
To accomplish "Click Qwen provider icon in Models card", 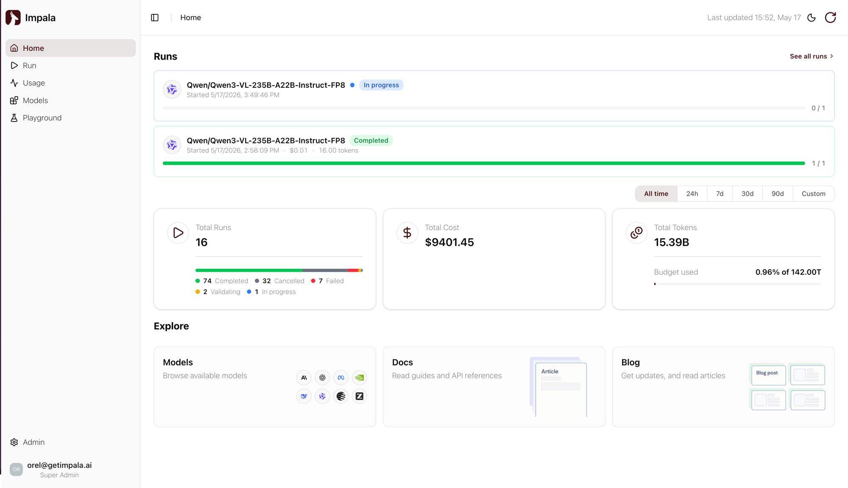I will pyautogui.click(x=322, y=396).
